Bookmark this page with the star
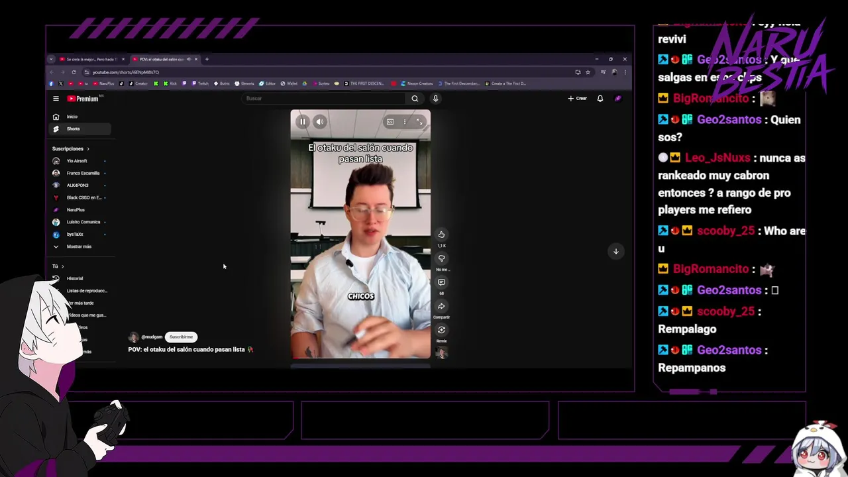This screenshot has height=477, width=848. (x=588, y=72)
